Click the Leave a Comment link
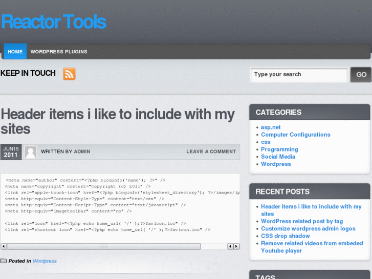The image size is (372, 279). 211,152
